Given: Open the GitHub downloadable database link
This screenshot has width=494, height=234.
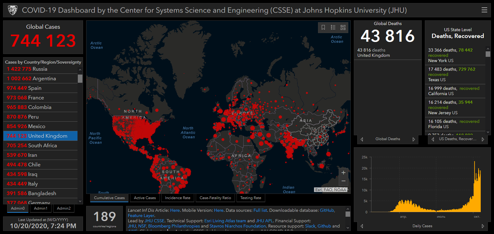Looking at the screenshot, I should 327,210.
